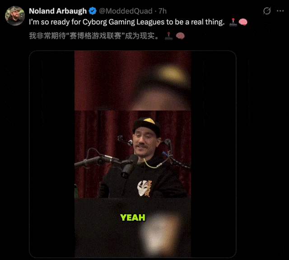
Task: Click the joystick emoji after 'real thing.'
Action: click(x=233, y=22)
